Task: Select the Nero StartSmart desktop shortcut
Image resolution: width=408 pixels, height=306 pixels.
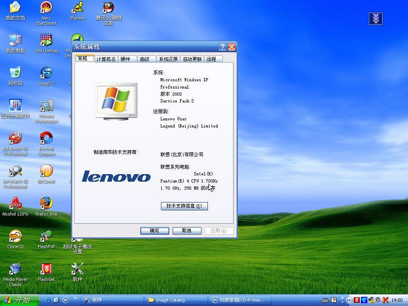Action: click(x=46, y=13)
